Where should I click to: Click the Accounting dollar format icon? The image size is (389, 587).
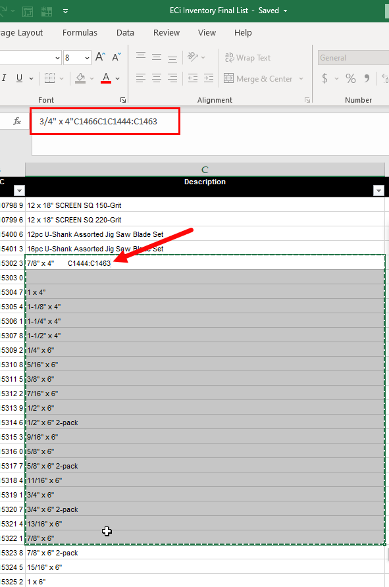(x=324, y=78)
